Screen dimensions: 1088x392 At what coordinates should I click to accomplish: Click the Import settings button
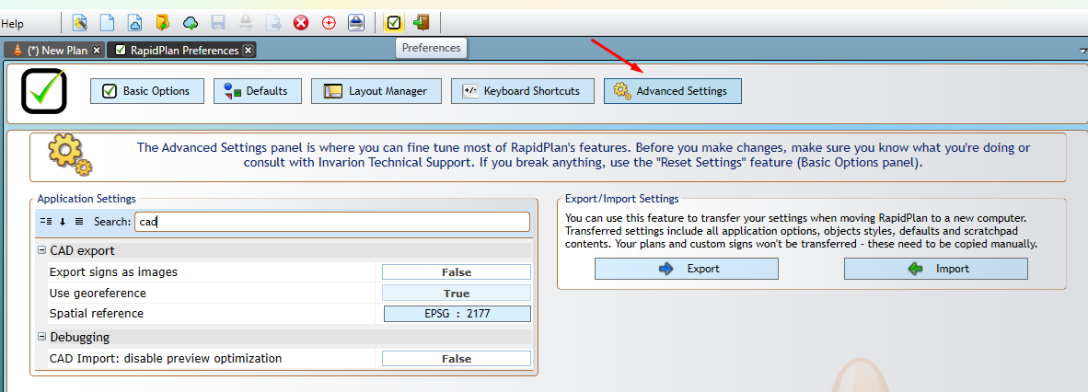click(x=935, y=269)
